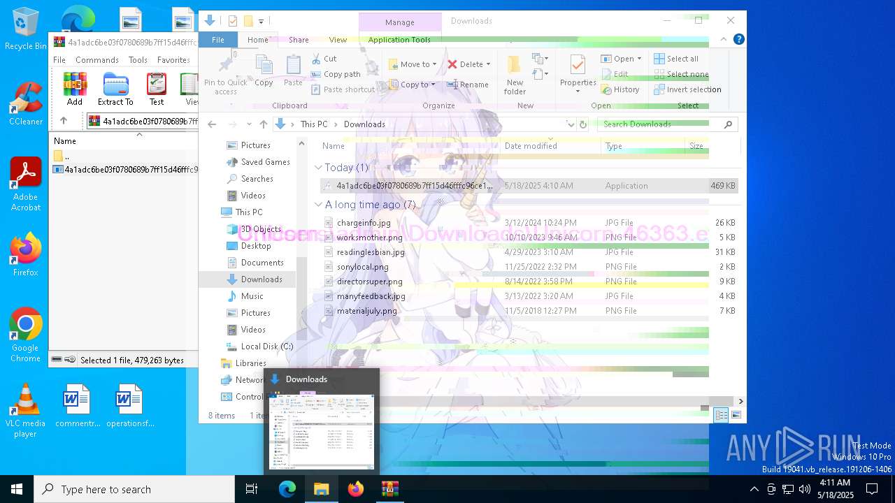Click the Back arrow in Explorer
Image resolution: width=895 pixels, height=503 pixels.
[x=213, y=124]
